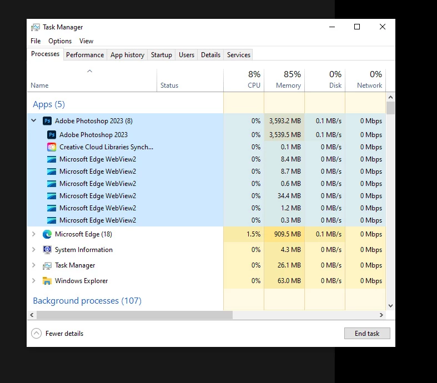
Task: Switch to the App history tab
Action: pyautogui.click(x=127, y=55)
